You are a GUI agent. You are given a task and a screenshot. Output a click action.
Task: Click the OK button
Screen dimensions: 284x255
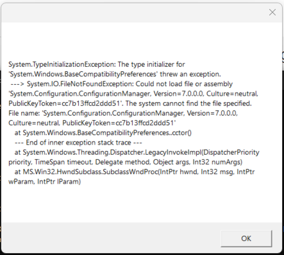point(246,238)
